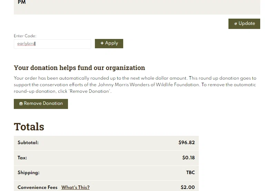The image size is (274, 191).
Task: Select the $96.82 subtotal amount
Action: 186,143
